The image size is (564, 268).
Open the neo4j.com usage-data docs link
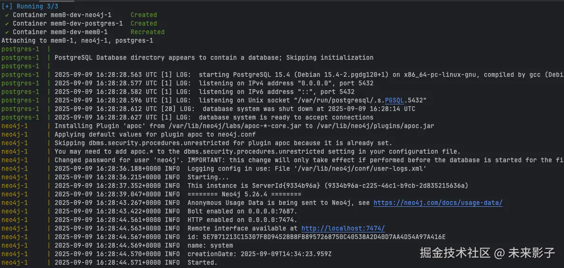pyautogui.click(x=438, y=203)
